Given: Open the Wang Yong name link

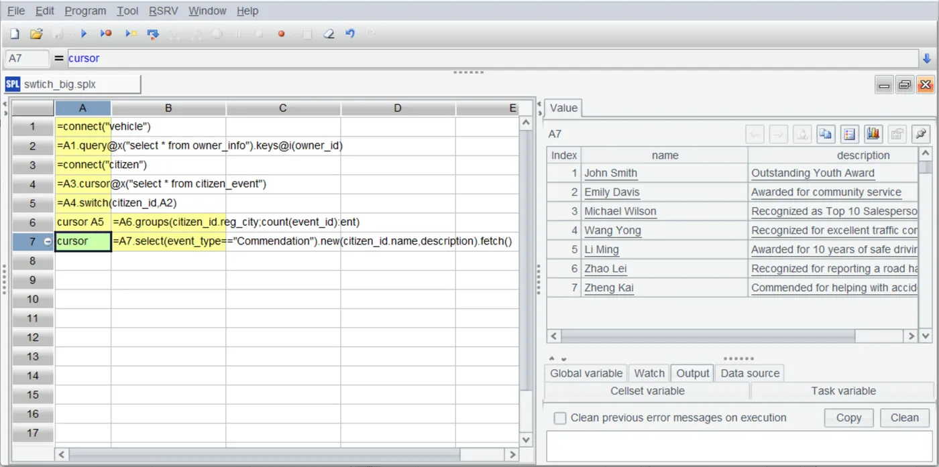Looking at the screenshot, I should tap(612, 230).
